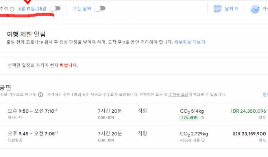The width and height of the screenshot is (268, 157).
Task: Open the price graph chart icon
Action: 255,9
